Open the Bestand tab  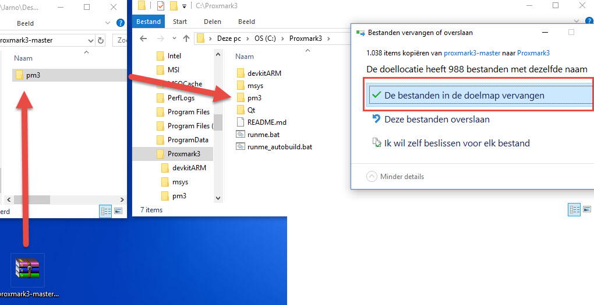click(x=148, y=22)
